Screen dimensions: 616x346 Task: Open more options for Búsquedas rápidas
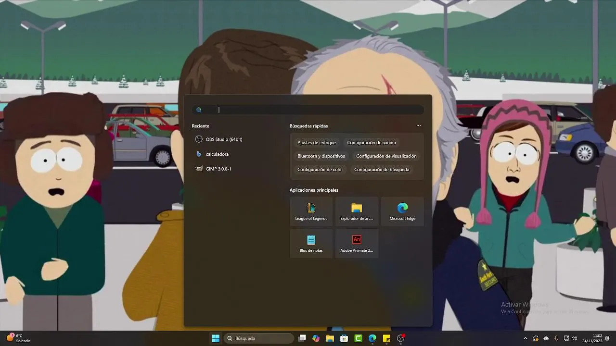click(419, 126)
